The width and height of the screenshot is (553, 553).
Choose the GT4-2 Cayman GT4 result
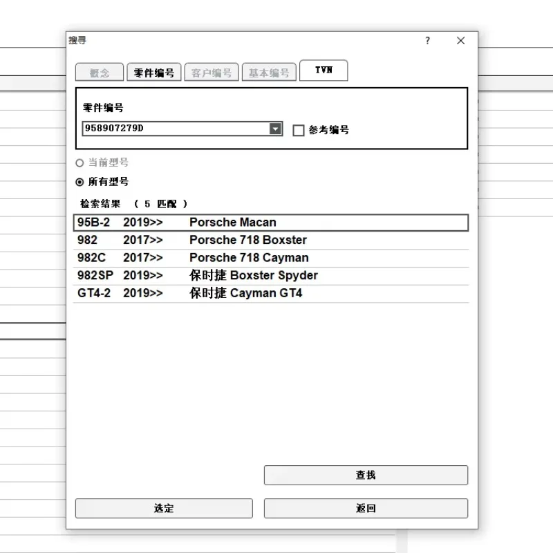[x=271, y=293]
